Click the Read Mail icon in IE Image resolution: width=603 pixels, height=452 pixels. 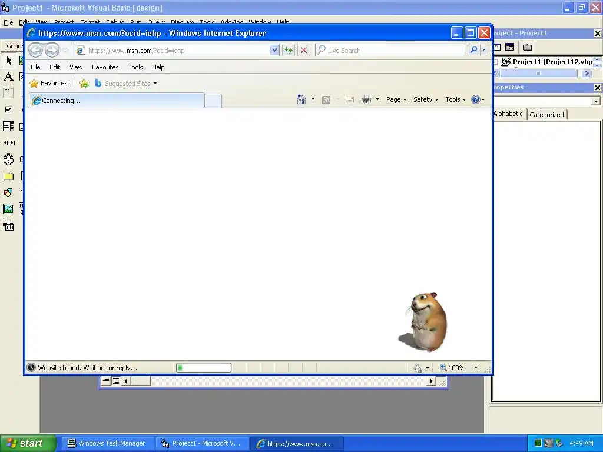[x=350, y=99]
